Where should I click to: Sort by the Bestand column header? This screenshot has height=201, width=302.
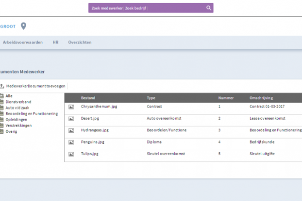[88, 97]
